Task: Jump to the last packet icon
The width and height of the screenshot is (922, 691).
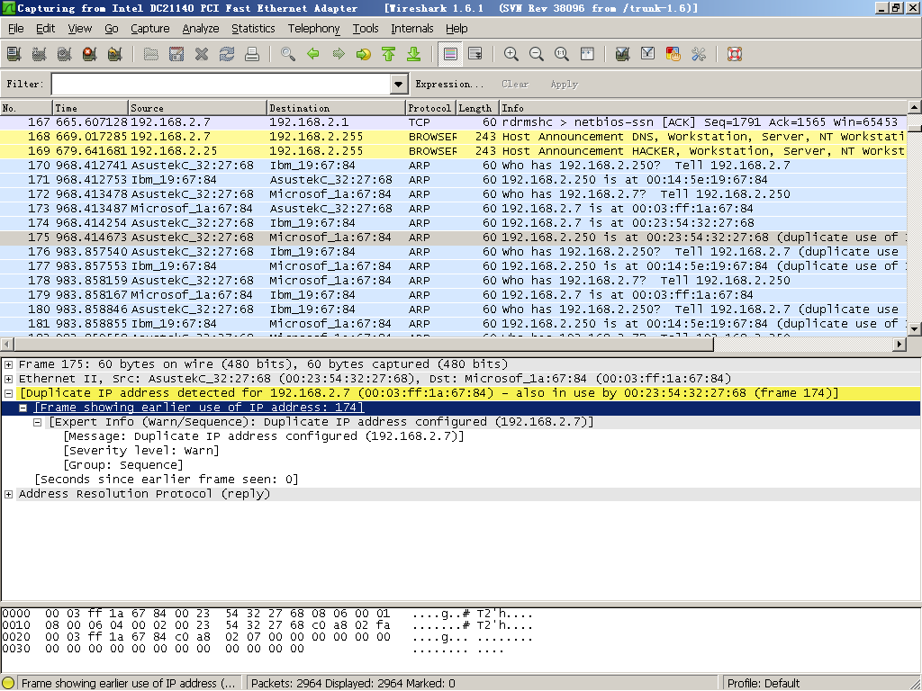Action: coord(414,54)
